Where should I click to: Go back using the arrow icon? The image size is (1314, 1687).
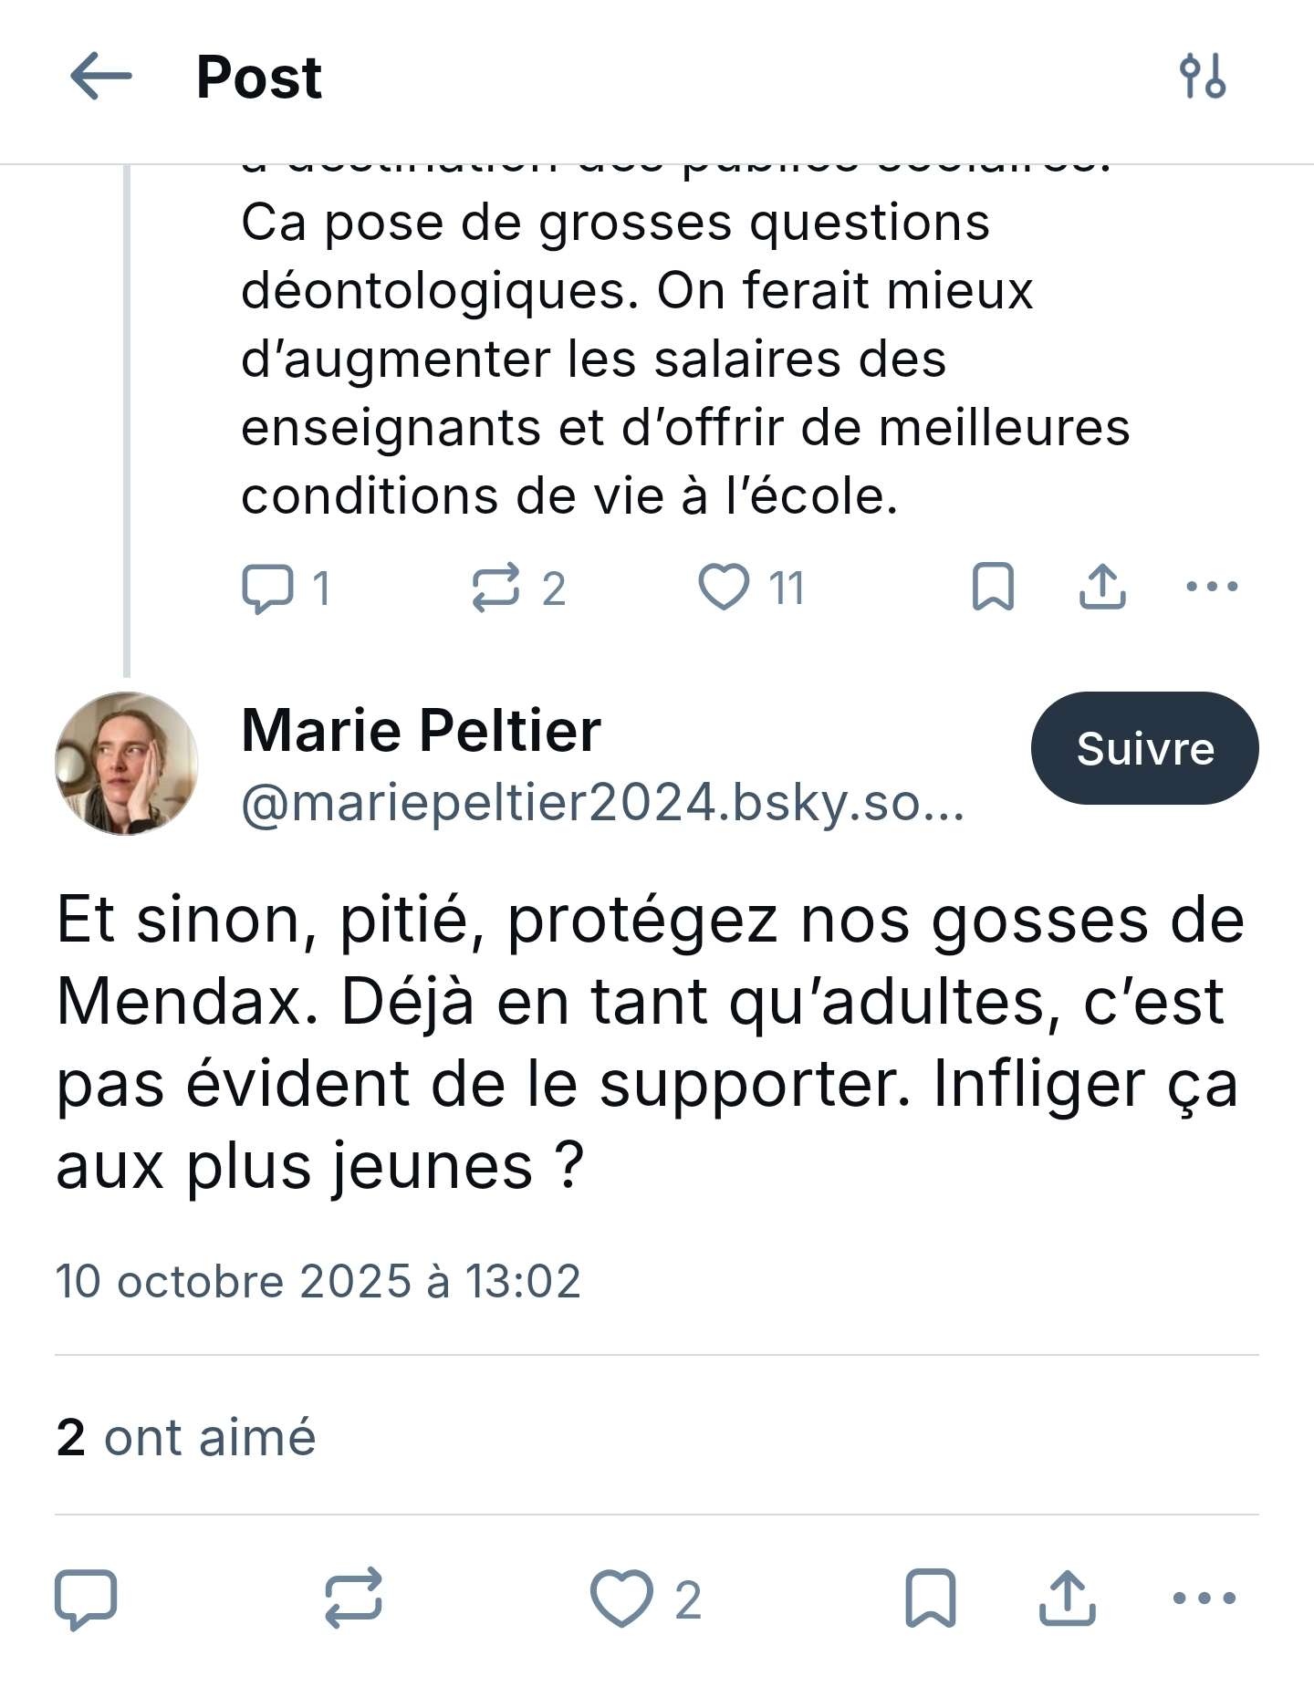pyautogui.click(x=100, y=76)
